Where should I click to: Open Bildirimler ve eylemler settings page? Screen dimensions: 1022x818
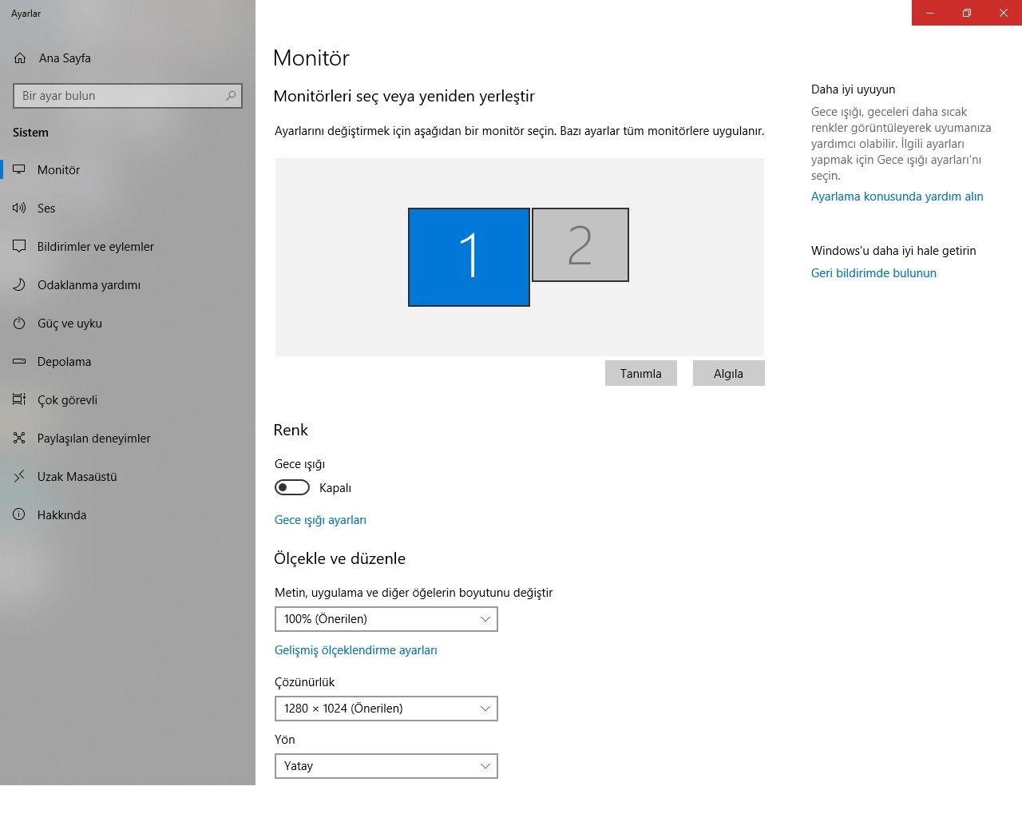point(128,247)
